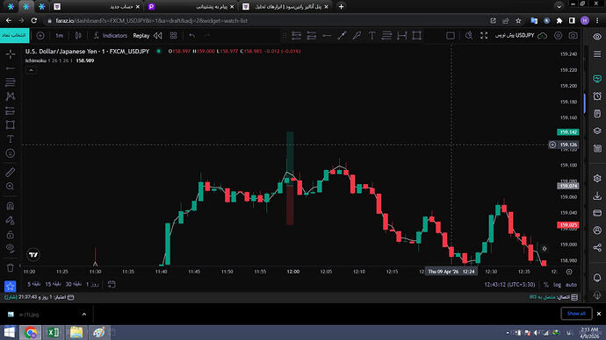606x340 pixels.
Task: Select the Text favorite tool in top toolbar
Action: click(372, 35)
